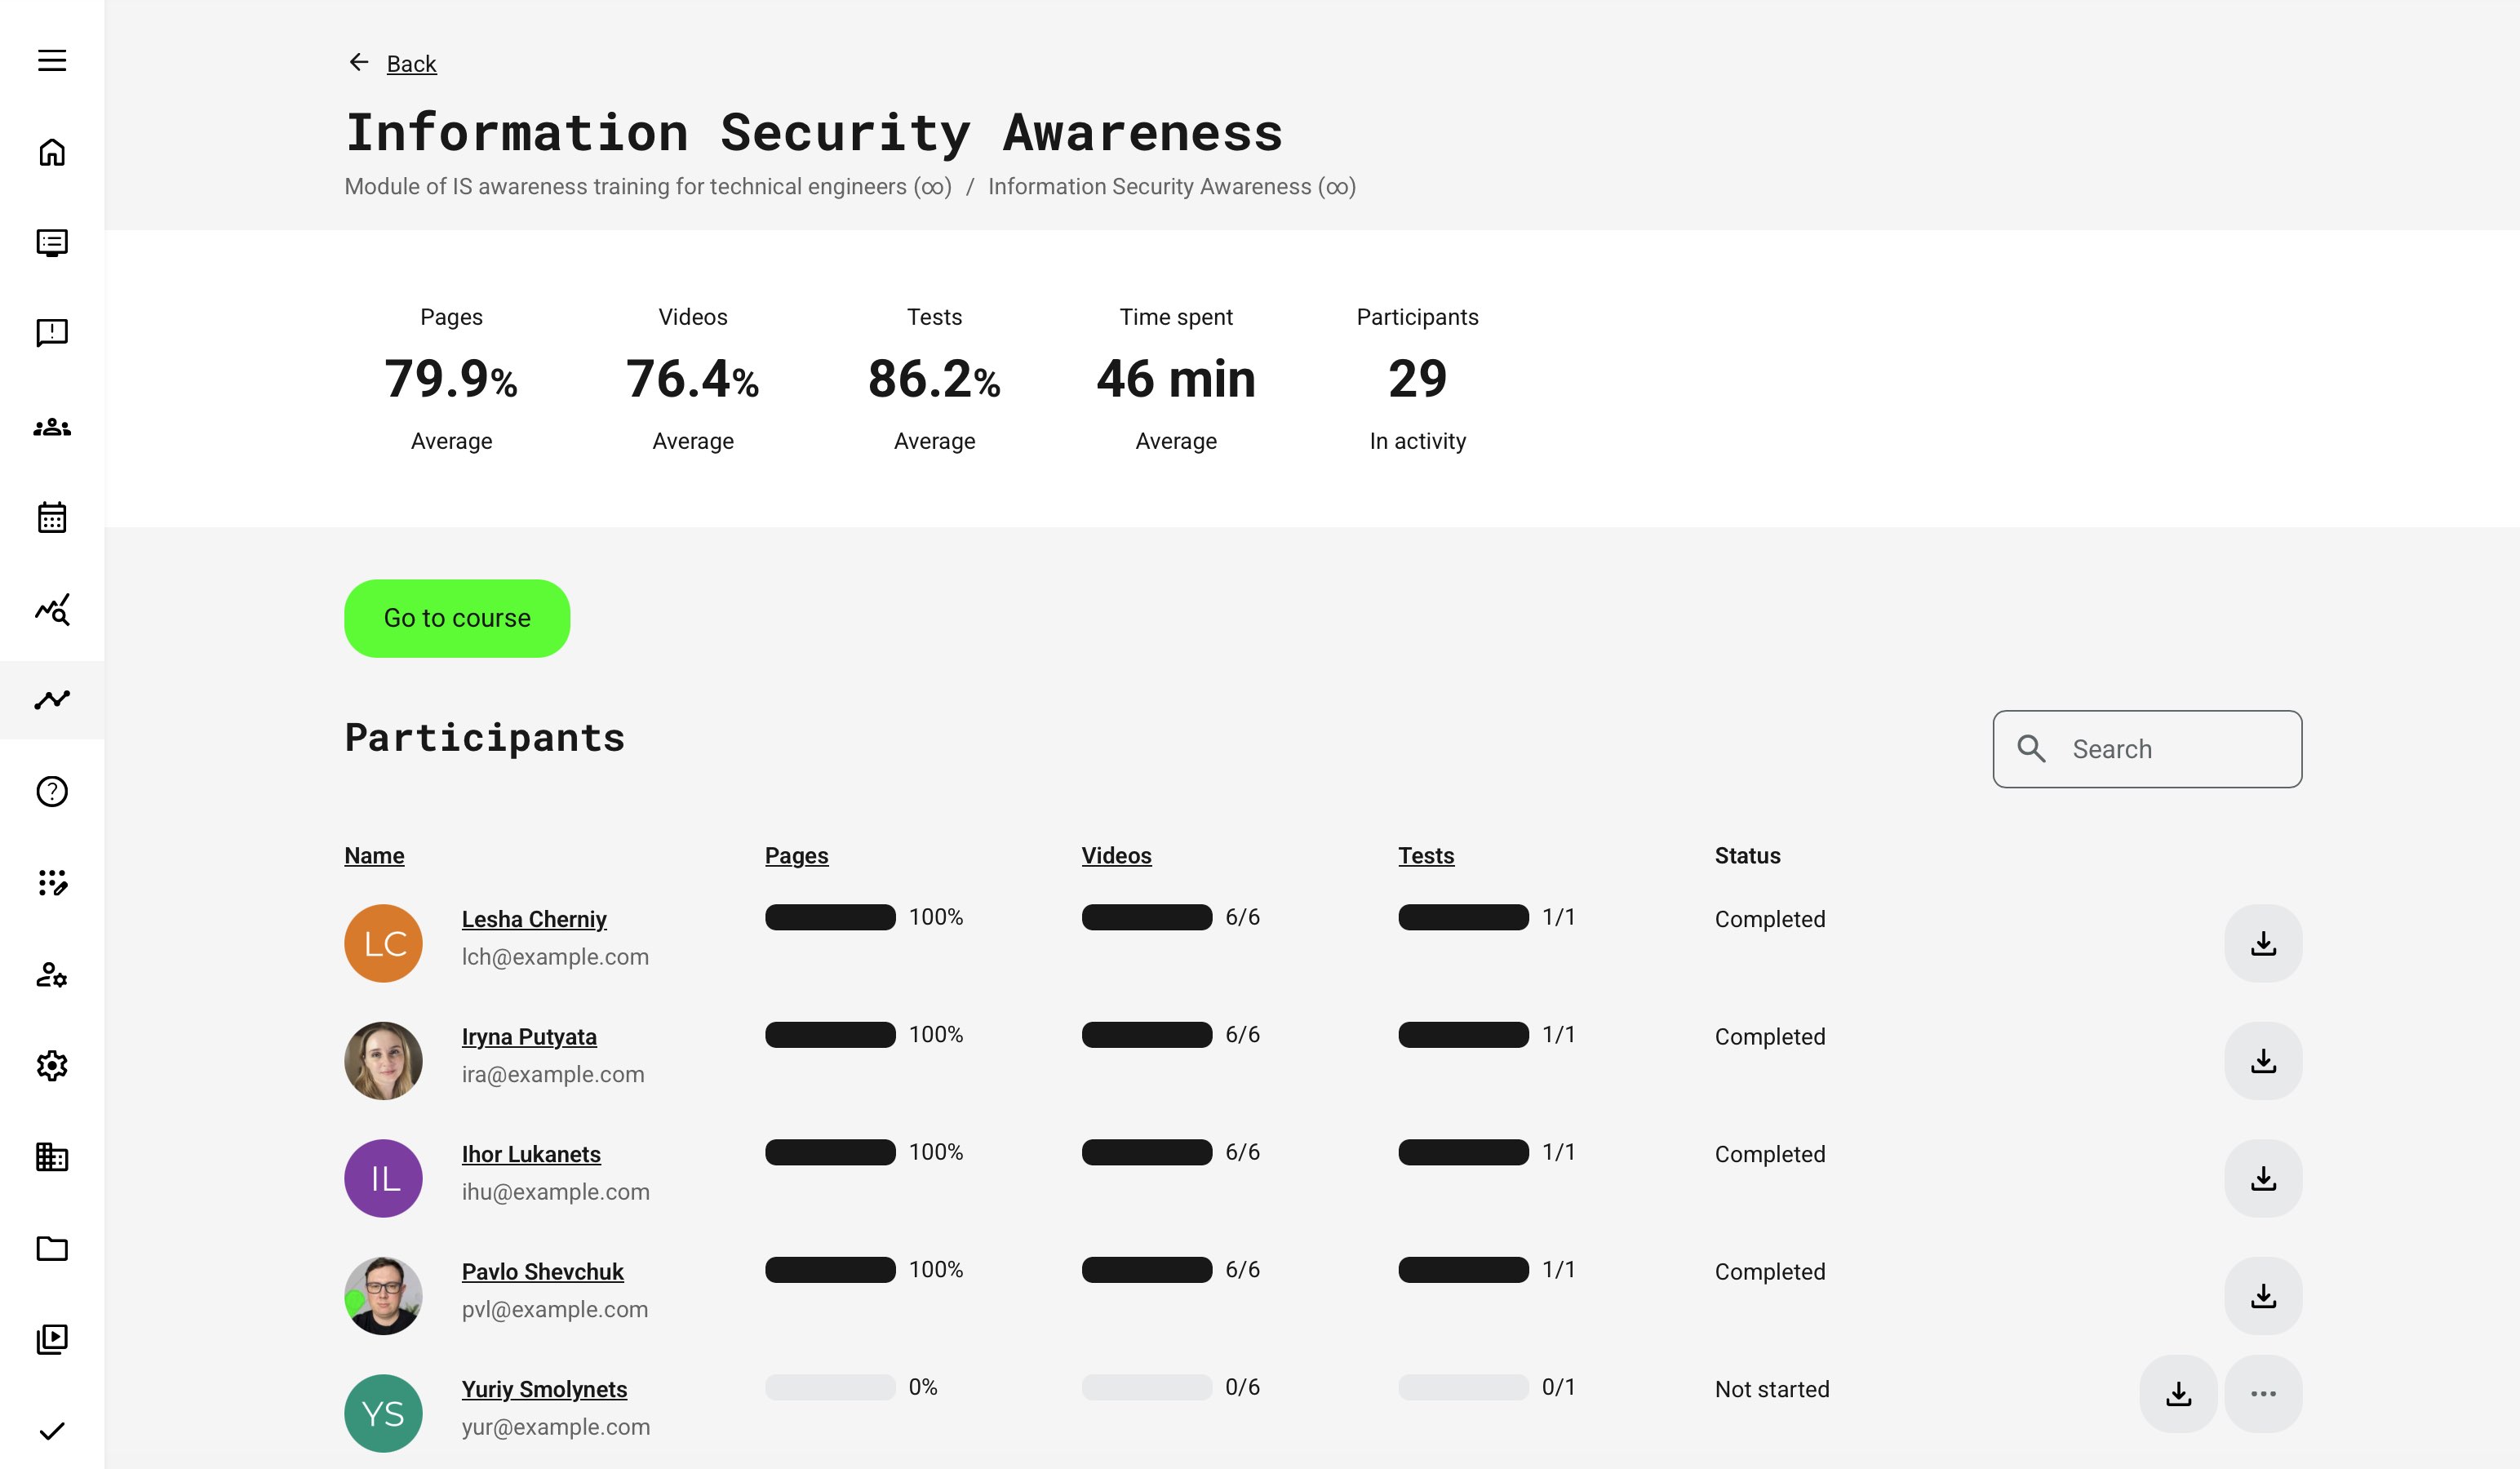Open the video library icon in sidebar
The width and height of the screenshot is (2520, 1469).
click(x=52, y=1339)
